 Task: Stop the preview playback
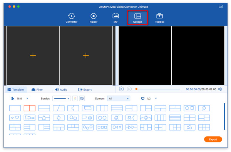pyautogui.click(x=129, y=89)
